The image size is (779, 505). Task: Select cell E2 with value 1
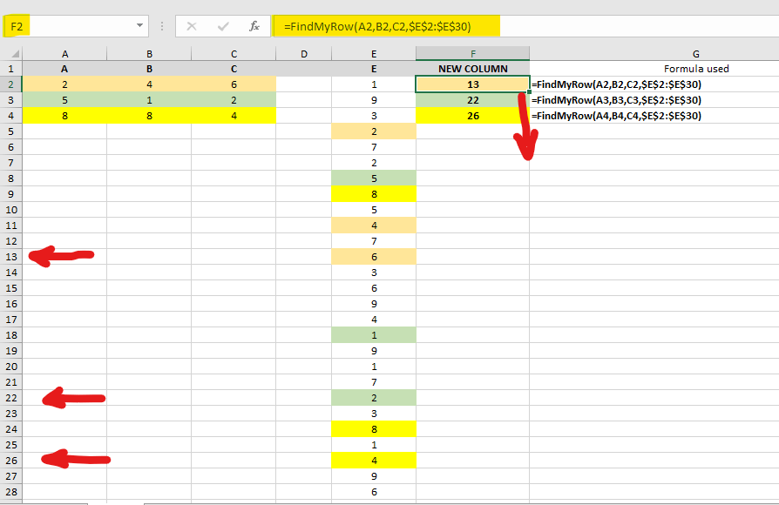[x=374, y=84]
